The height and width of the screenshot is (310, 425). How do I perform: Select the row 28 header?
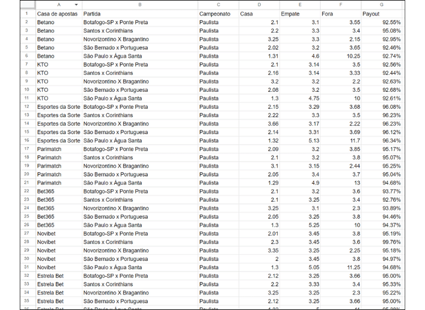27,242
